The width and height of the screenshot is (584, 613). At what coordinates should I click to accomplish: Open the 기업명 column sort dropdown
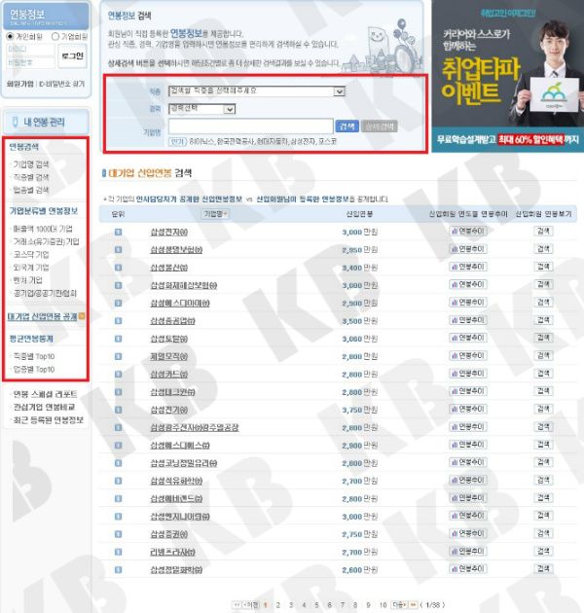215,214
